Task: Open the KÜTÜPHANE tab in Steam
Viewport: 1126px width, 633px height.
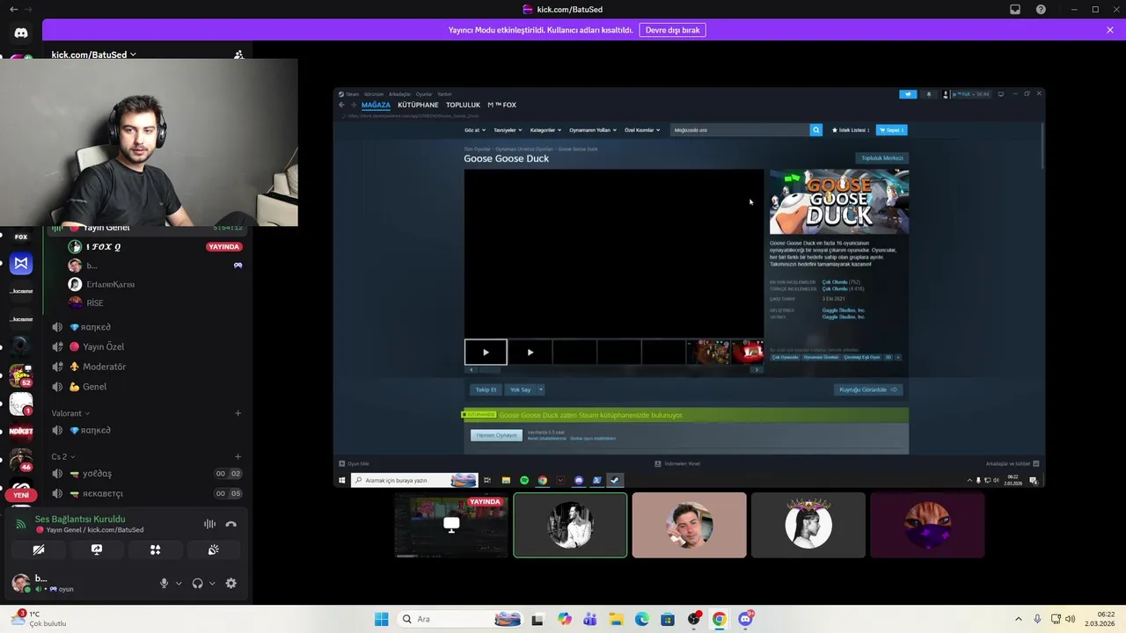Action: click(x=418, y=105)
